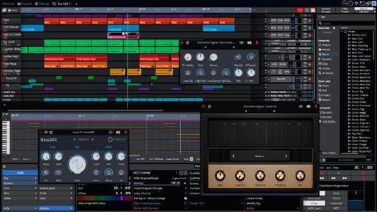Open the File menu dropdown

[x=20, y=178]
